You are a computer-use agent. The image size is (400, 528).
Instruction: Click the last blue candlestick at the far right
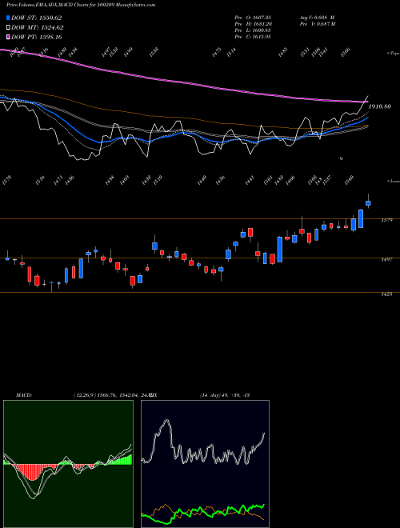point(368,203)
